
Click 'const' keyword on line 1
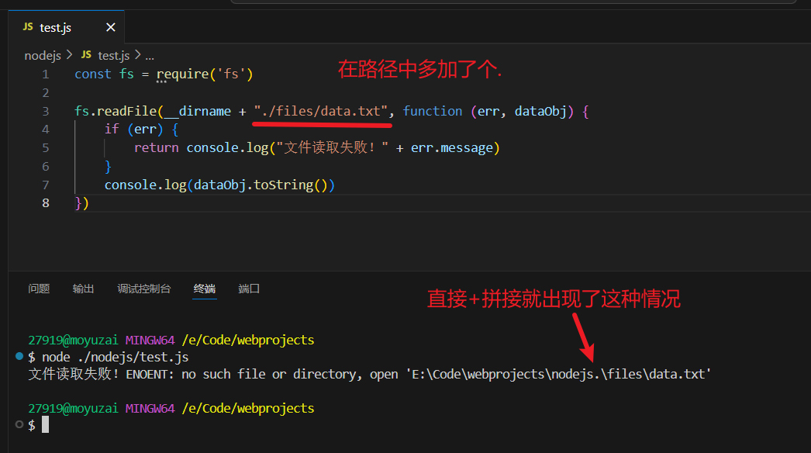[x=92, y=74]
